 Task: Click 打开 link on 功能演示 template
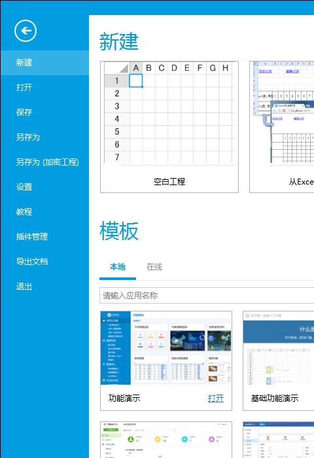216,398
